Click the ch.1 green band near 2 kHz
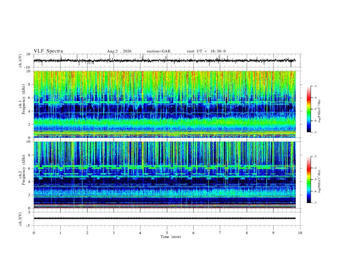This screenshot has width=338, height=261. (164, 123)
